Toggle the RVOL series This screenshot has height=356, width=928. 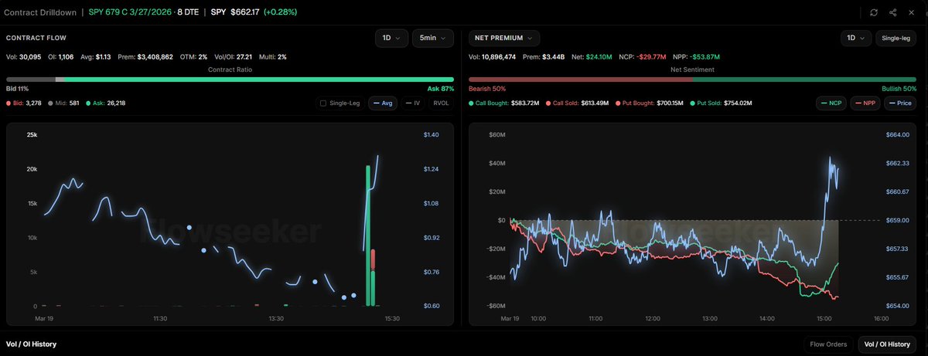[440, 103]
